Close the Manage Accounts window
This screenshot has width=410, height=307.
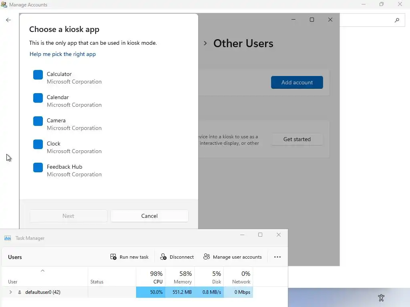tap(400, 4)
